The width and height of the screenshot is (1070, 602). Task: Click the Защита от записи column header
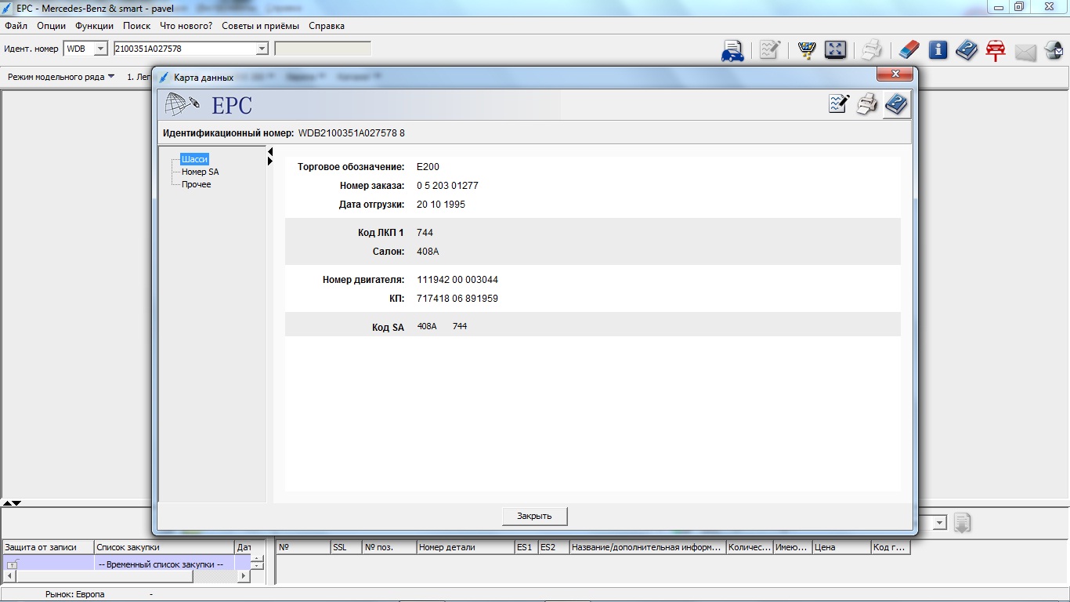(47, 547)
